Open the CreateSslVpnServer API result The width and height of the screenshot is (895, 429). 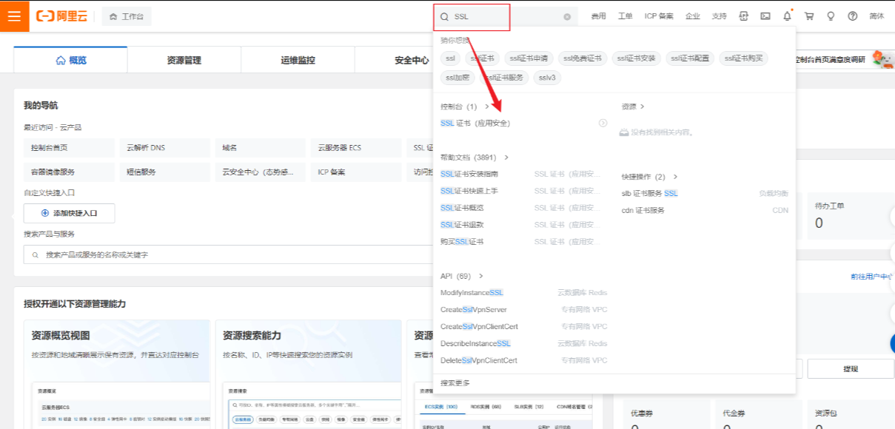[474, 310]
